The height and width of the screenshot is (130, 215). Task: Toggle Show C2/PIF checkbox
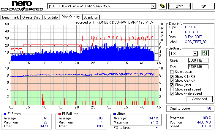pyautogui.click(x=172, y=80)
